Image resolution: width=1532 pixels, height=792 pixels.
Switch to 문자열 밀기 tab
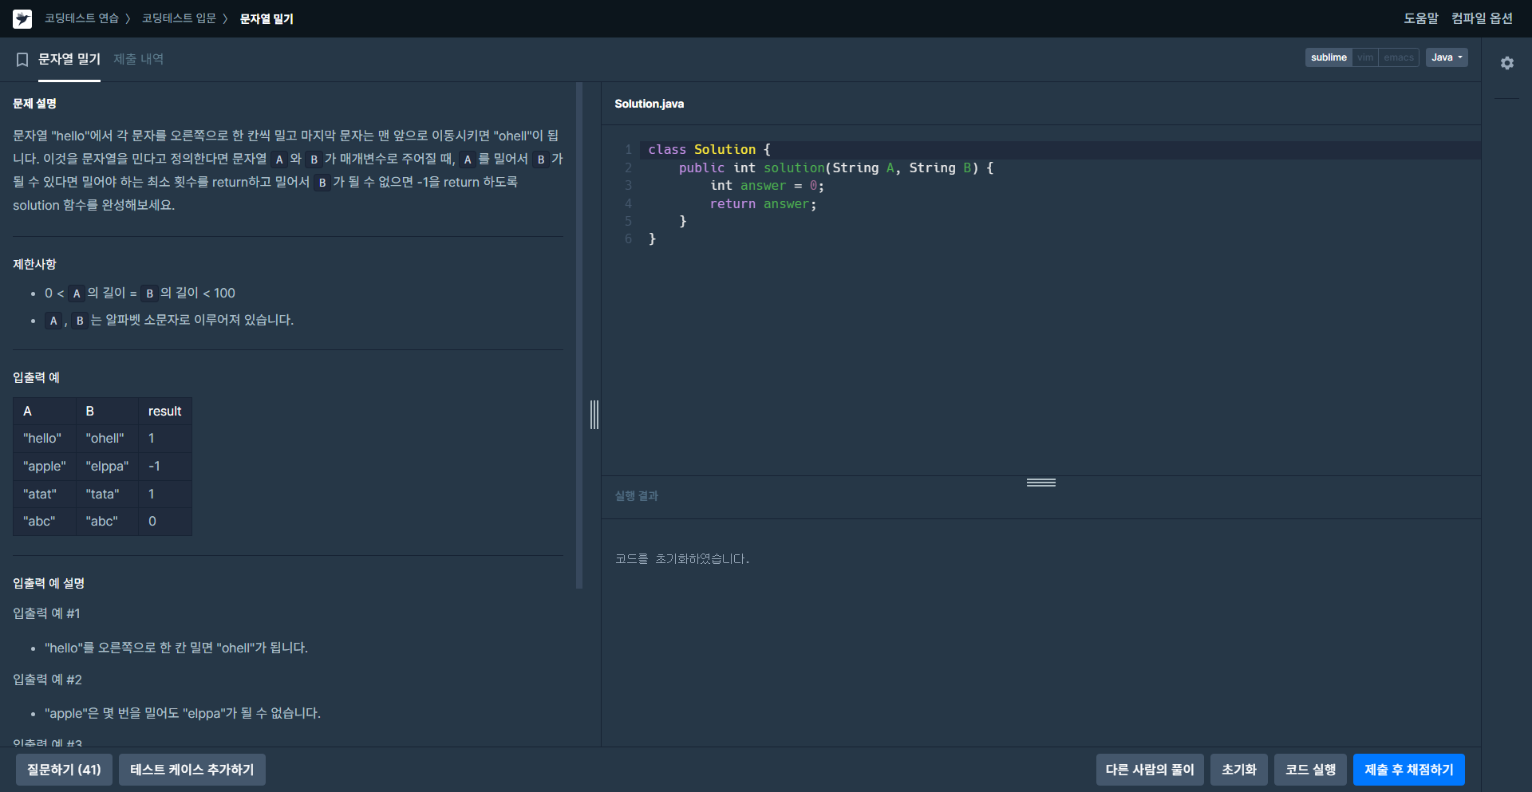69,59
